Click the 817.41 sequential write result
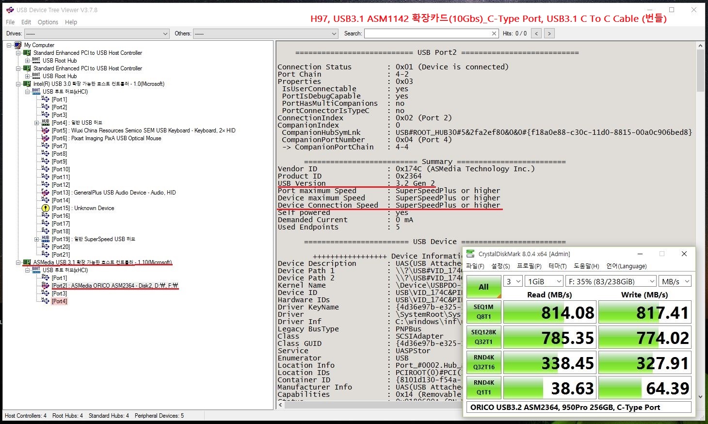Screen dimensions: 708x424 645,312
